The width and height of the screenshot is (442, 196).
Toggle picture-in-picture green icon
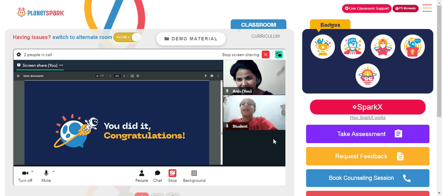click(279, 55)
